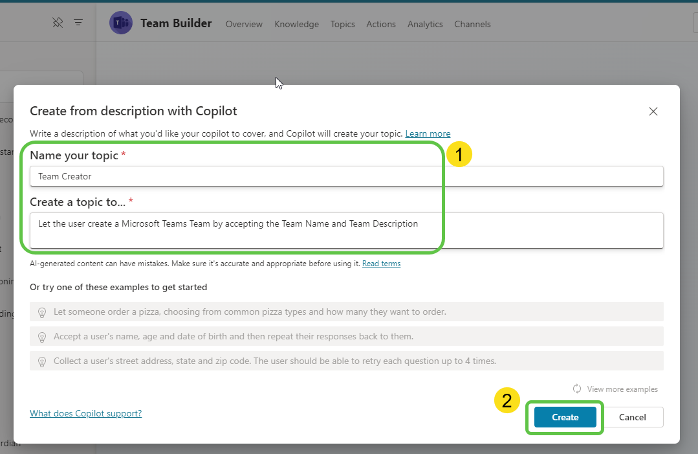
Task: Click the lightbulb icon beside the street address example
Action: point(42,361)
